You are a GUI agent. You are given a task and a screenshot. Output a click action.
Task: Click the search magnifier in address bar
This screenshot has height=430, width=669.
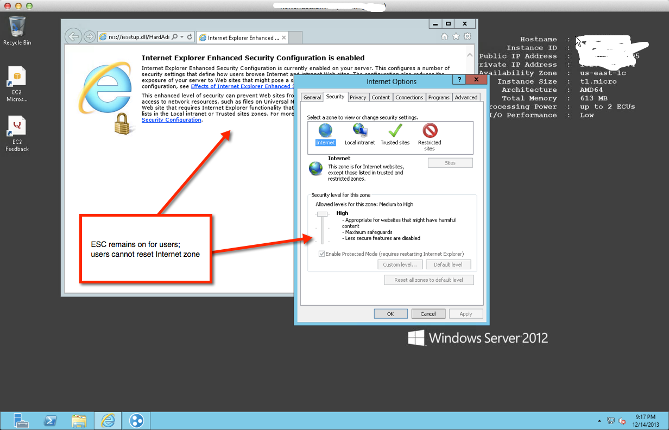pos(175,37)
